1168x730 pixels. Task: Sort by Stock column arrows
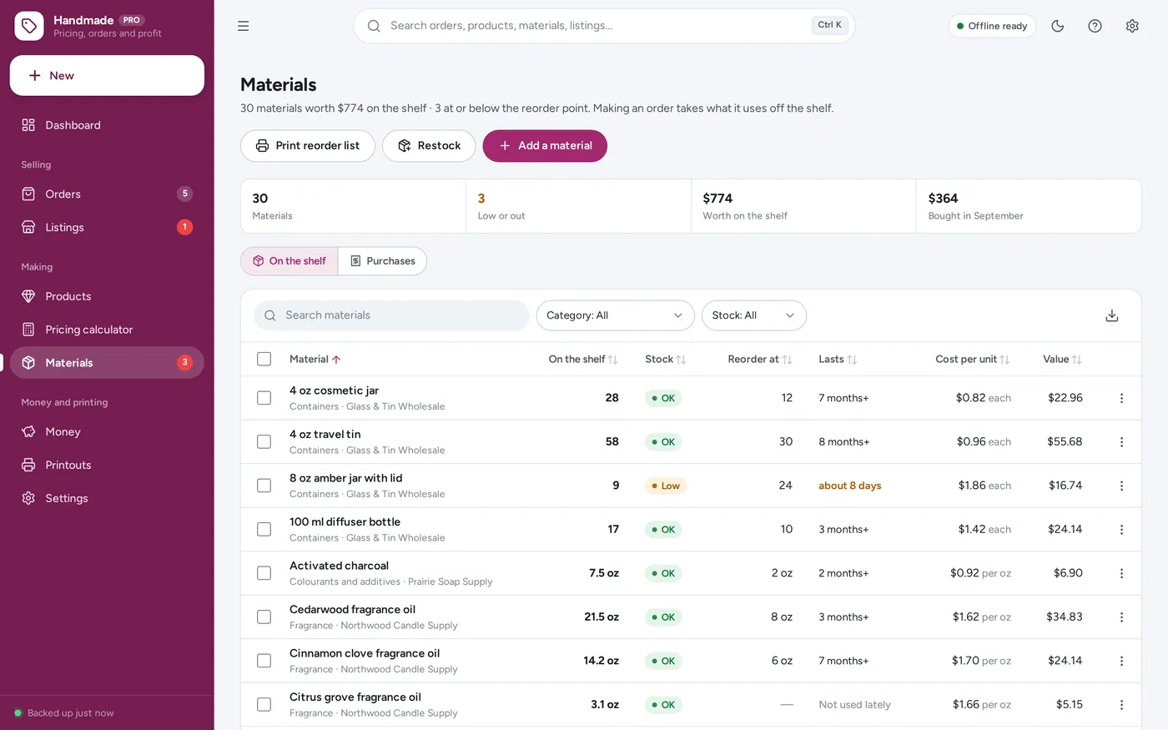[681, 360]
